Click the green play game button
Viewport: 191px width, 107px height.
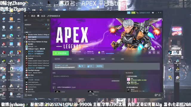[x=61, y=53]
